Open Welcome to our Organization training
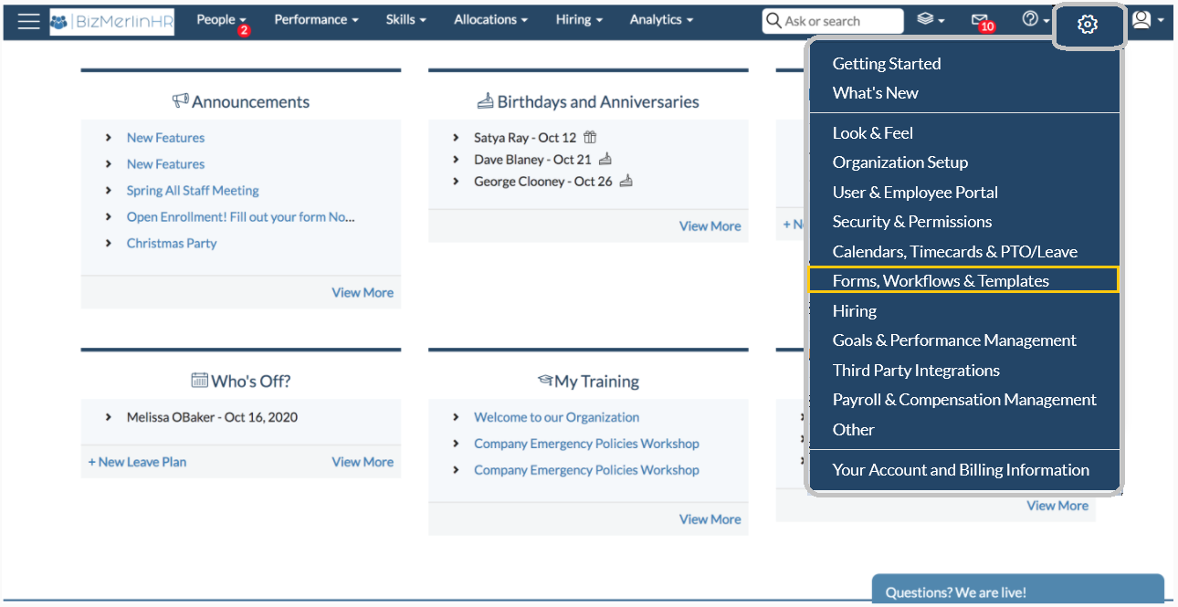The height and width of the screenshot is (607, 1178). 556,417
